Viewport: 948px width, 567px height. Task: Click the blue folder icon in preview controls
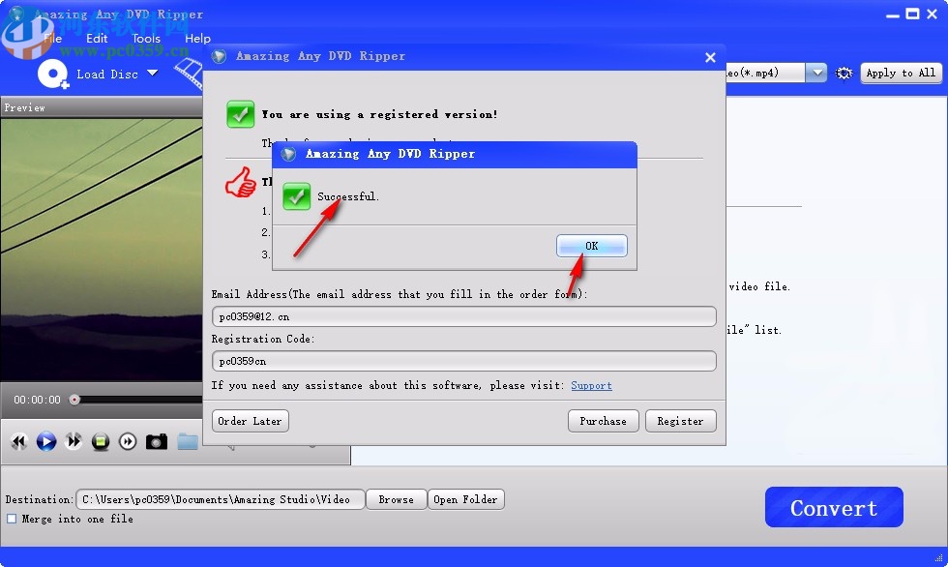click(187, 441)
